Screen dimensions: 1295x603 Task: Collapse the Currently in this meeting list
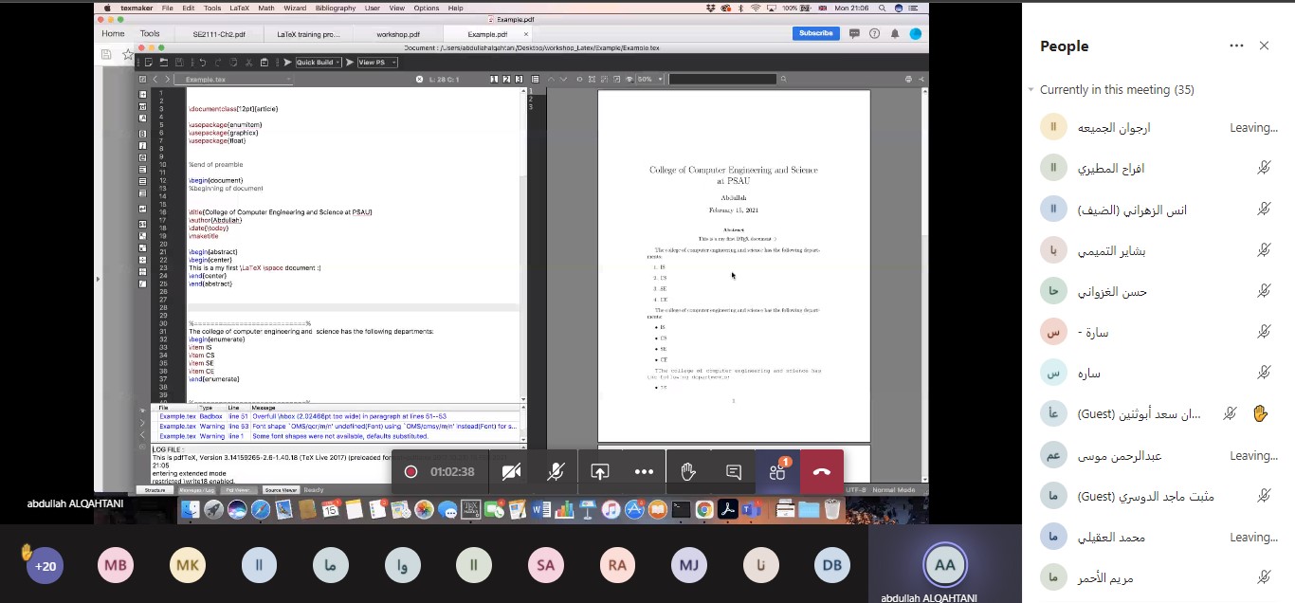click(x=1031, y=90)
